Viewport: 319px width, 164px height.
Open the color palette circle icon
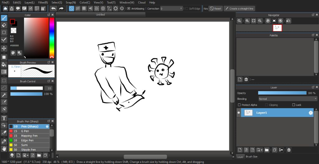point(13,53)
